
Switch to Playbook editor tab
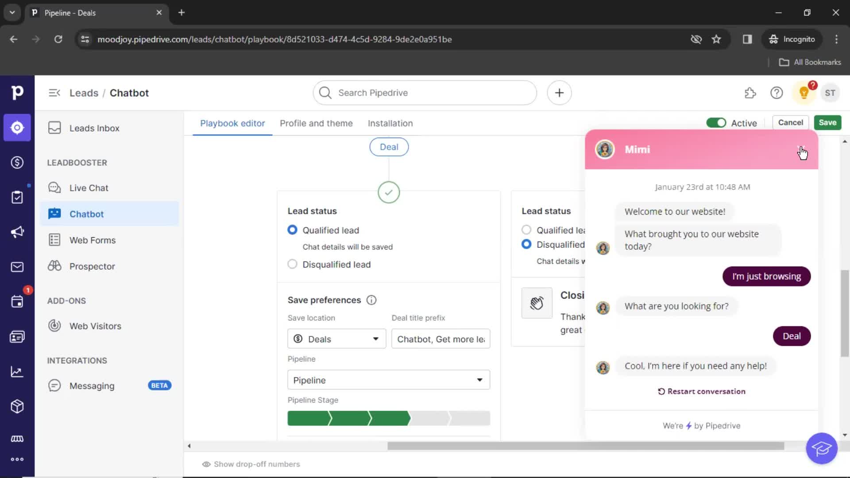(232, 123)
